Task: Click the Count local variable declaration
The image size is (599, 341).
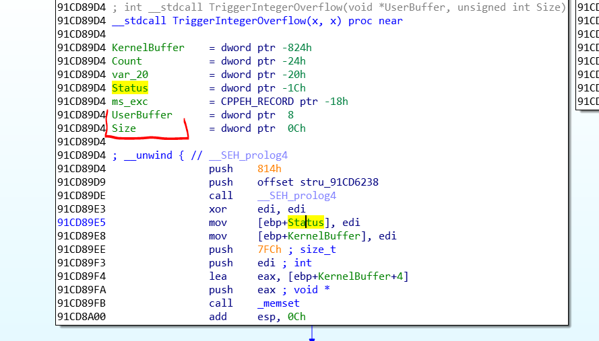Action: 127,61
